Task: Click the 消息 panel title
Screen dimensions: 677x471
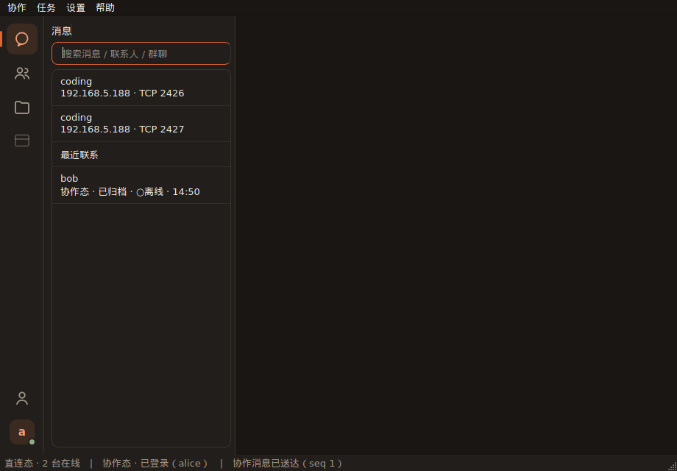Action: tap(61, 31)
